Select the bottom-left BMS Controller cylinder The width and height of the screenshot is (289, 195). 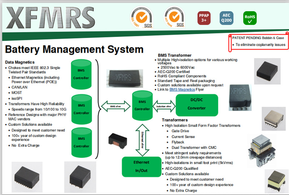tap(82, 143)
